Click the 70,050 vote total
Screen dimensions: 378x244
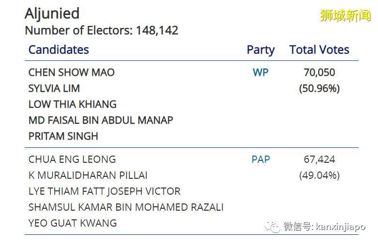tap(319, 72)
